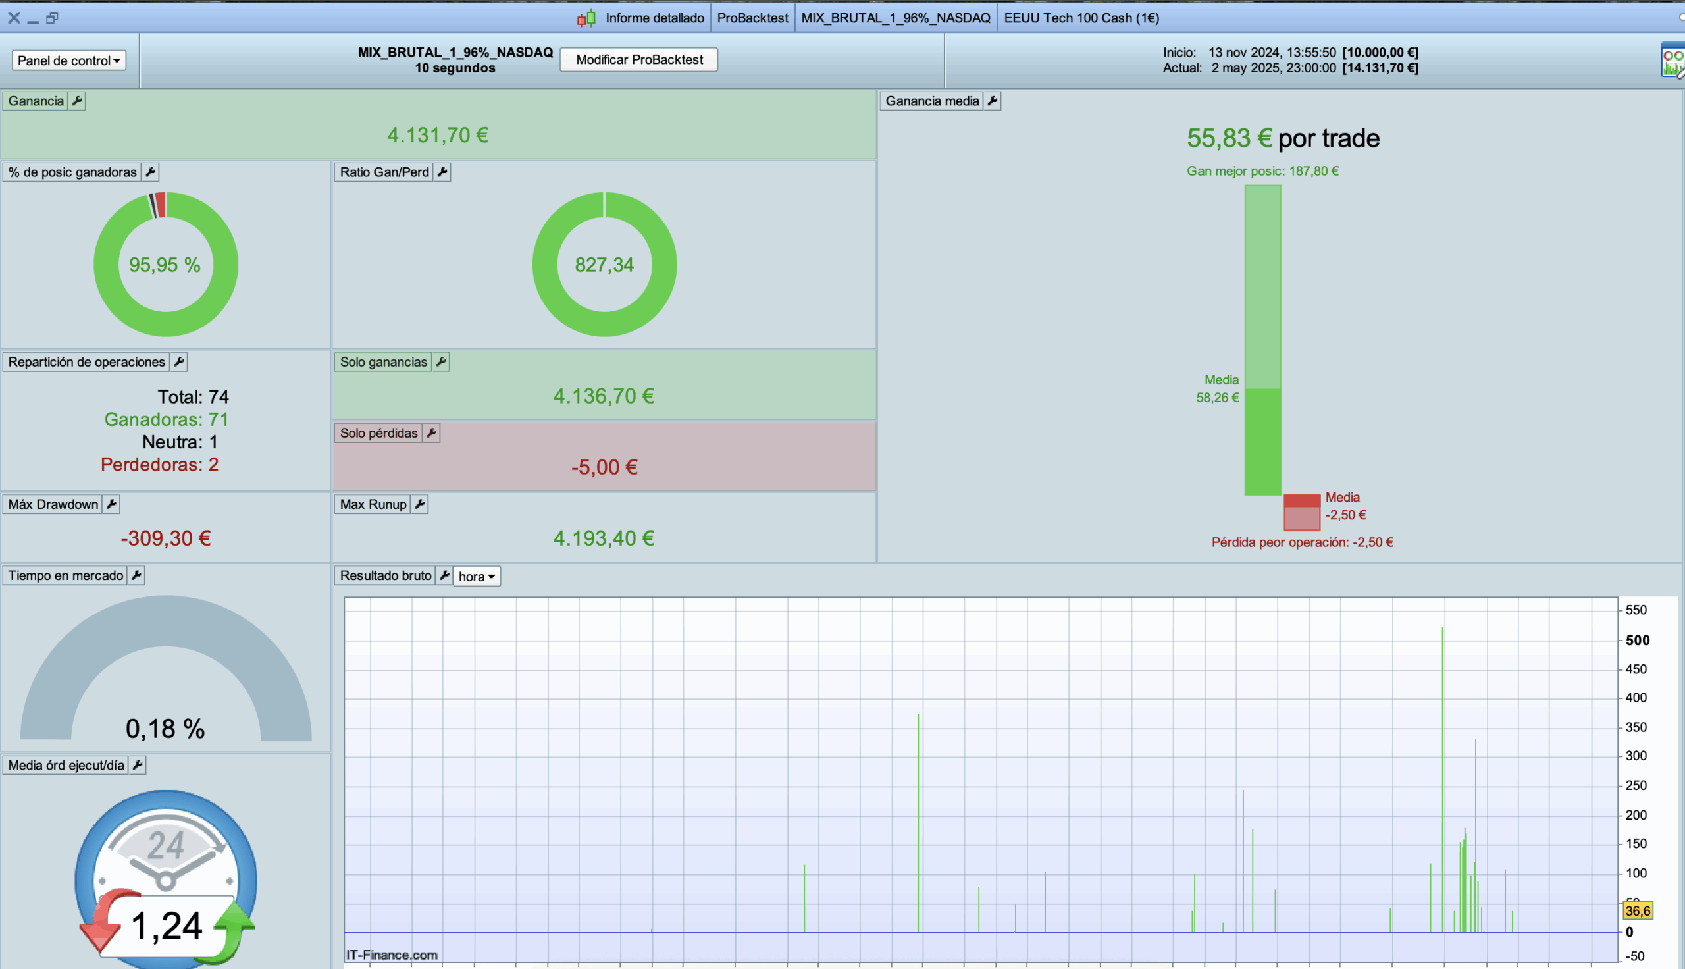Click the Ganadoras: 71 line
Image resolution: width=1685 pixels, height=969 pixels.
(167, 420)
